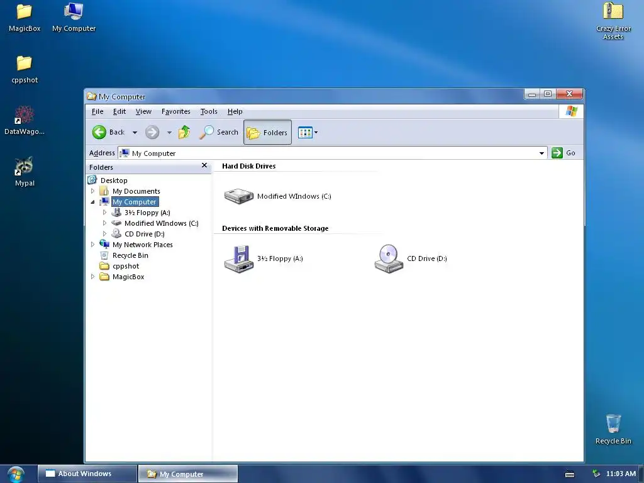
Task: Select Recycle Bin in folder tree
Action: pyautogui.click(x=130, y=255)
